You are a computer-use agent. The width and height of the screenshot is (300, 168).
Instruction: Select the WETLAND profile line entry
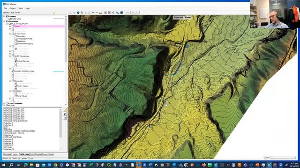(x=7, y=147)
